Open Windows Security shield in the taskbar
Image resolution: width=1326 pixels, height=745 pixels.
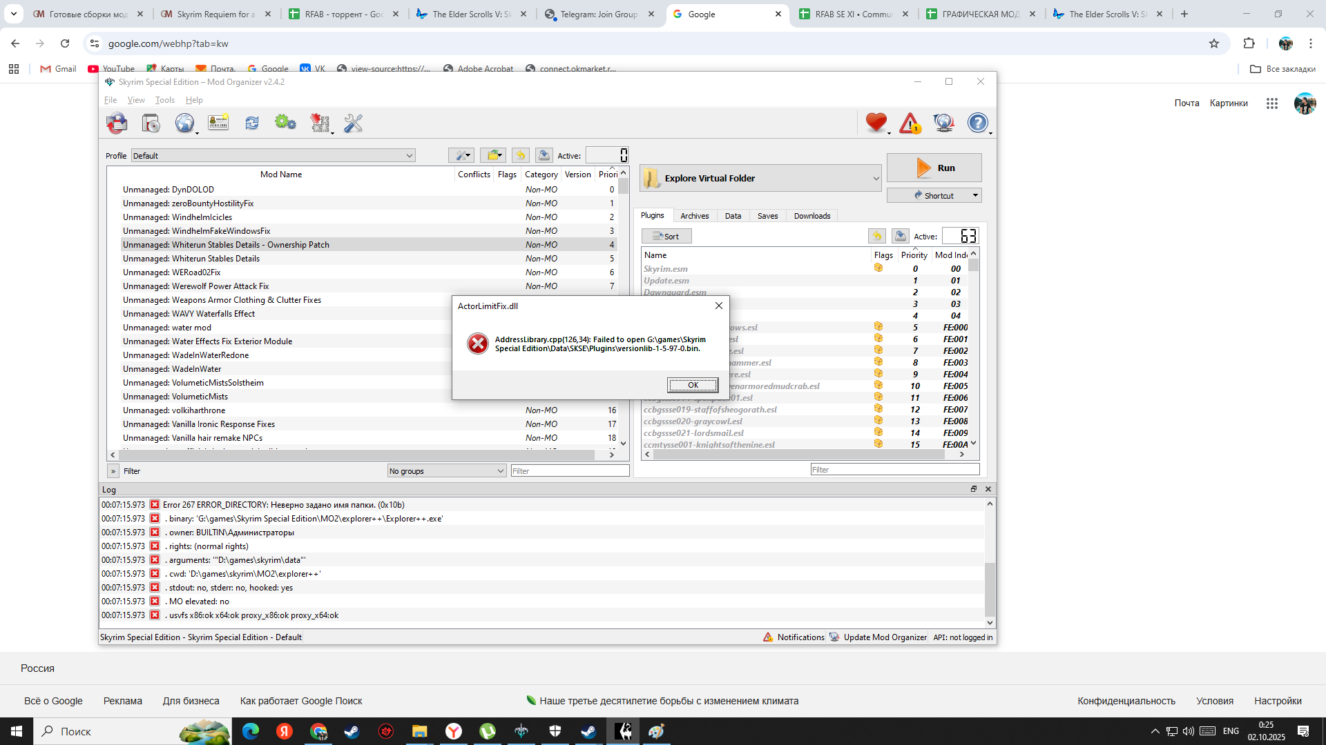coord(555,731)
